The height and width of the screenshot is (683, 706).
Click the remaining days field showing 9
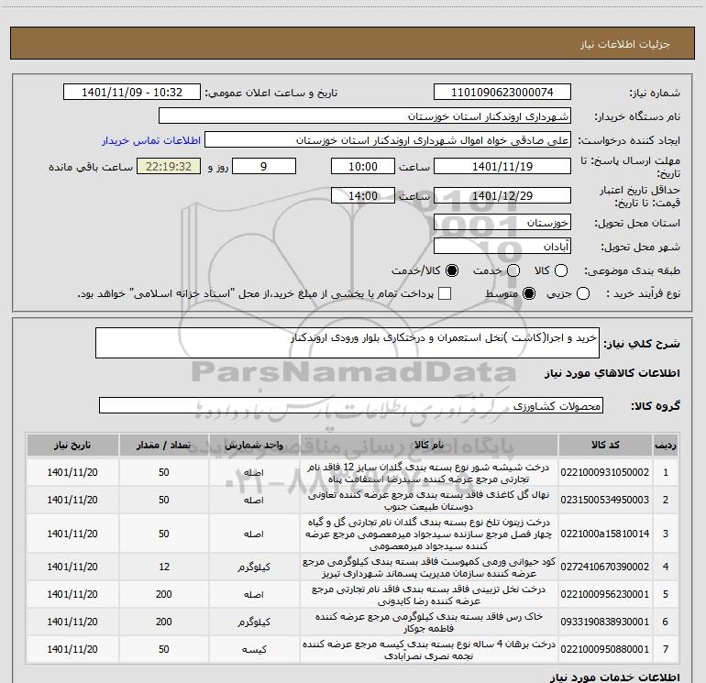pos(264,166)
